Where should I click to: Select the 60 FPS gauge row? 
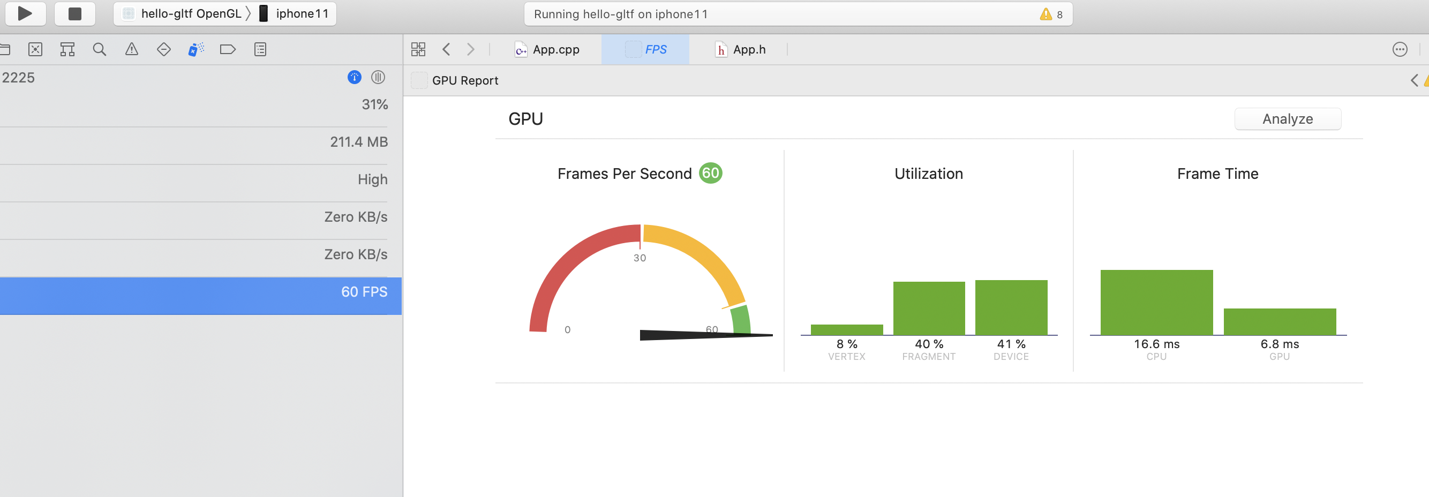(201, 292)
